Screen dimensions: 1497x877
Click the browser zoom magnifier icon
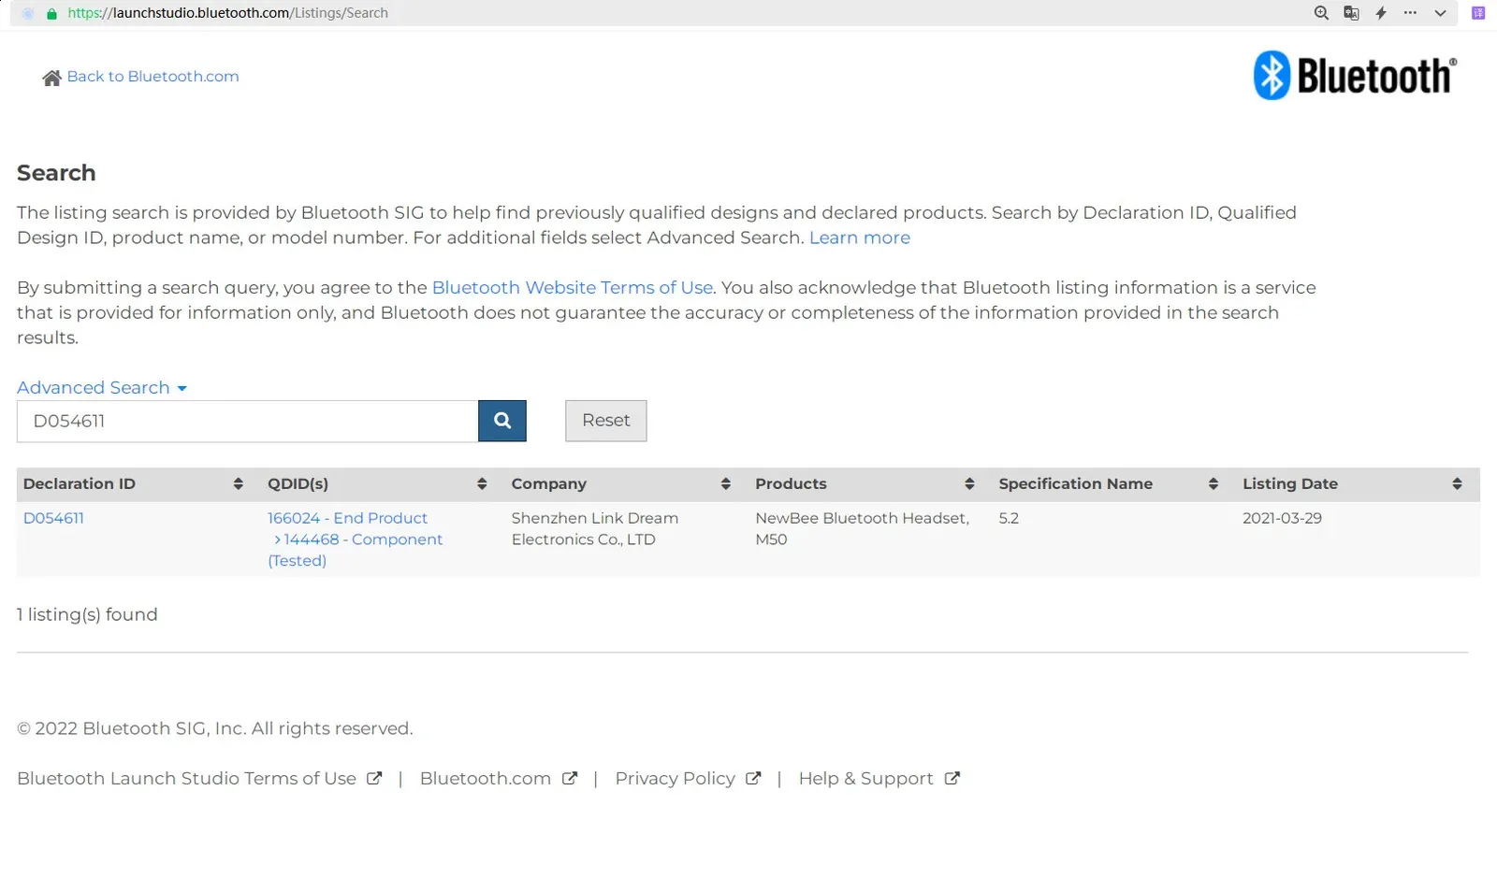click(x=1320, y=13)
